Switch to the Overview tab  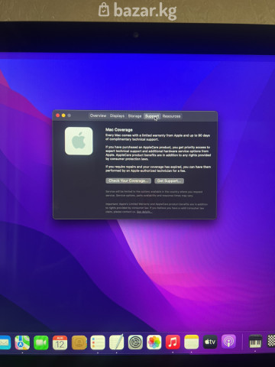pos(98,115)
